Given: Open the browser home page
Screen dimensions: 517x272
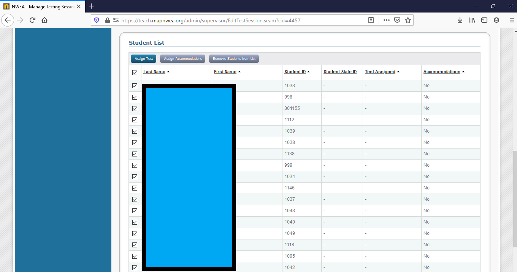Looking at the screenshot, I should (x=44, y=20).
